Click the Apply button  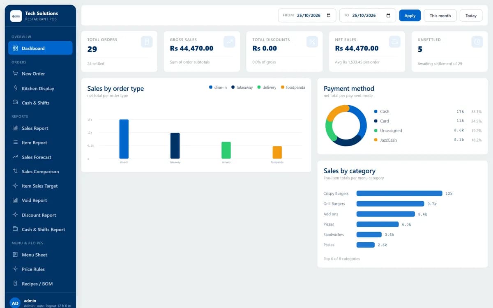click(x=410, y=16)
